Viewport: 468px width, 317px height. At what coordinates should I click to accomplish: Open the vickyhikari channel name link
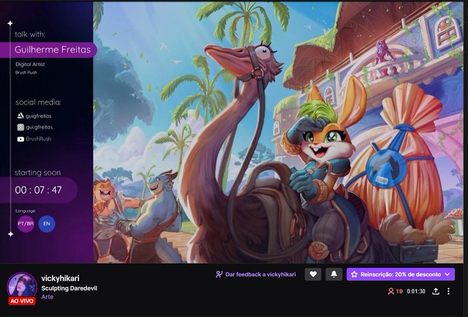point(61,278)
